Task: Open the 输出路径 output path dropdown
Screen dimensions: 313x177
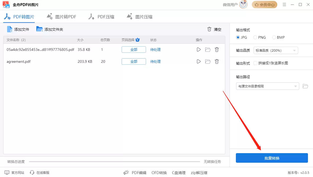Action: (x=267, y=86)
